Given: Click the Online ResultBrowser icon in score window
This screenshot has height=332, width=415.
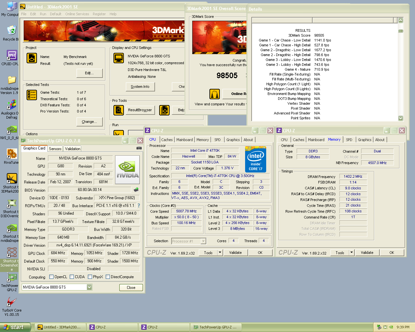Looking at the screenshot, I should tap(215, 94).
